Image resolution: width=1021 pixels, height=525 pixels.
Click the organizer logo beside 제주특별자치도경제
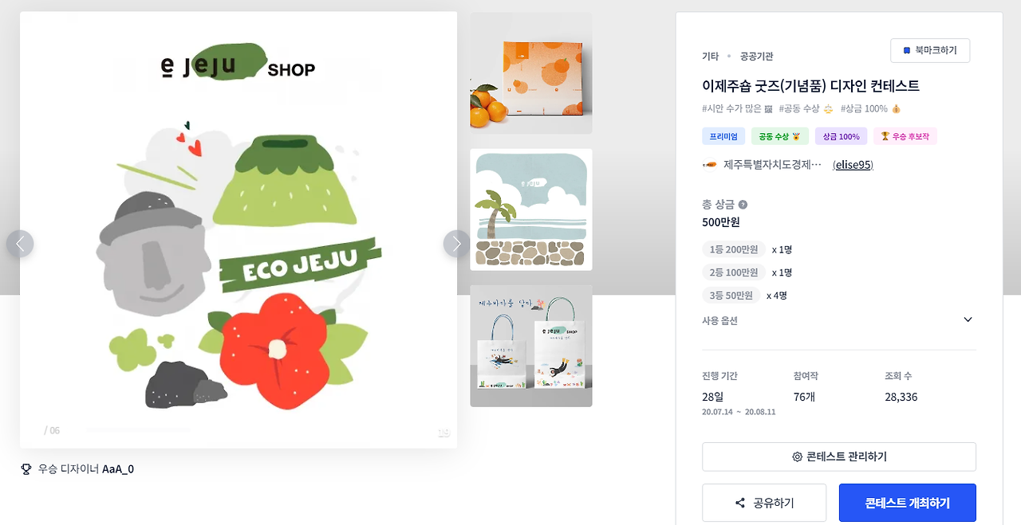pyautogui.click(x=709, y=165)
